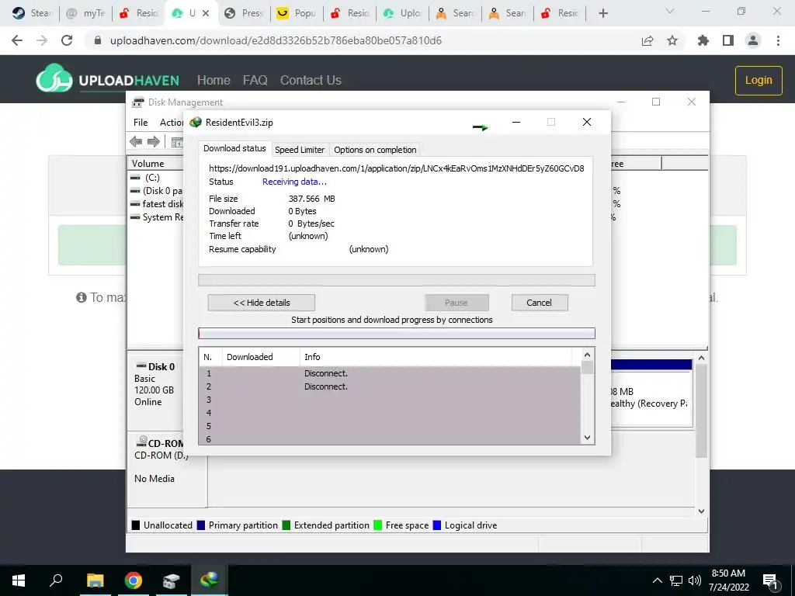Select the System Reserved volume row
This screenshot has height=596, width=795.
(x=156, y=217)
